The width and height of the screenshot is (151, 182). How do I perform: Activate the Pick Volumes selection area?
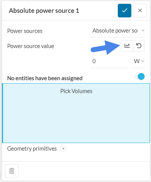pyautogui.click(x=76, y=113)
